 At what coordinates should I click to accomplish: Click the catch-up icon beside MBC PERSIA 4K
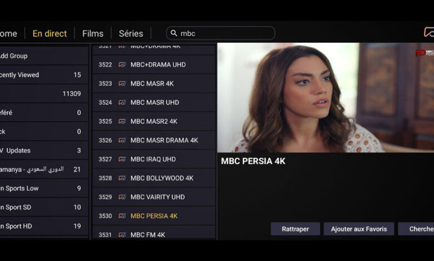click(x=122, y=216)
